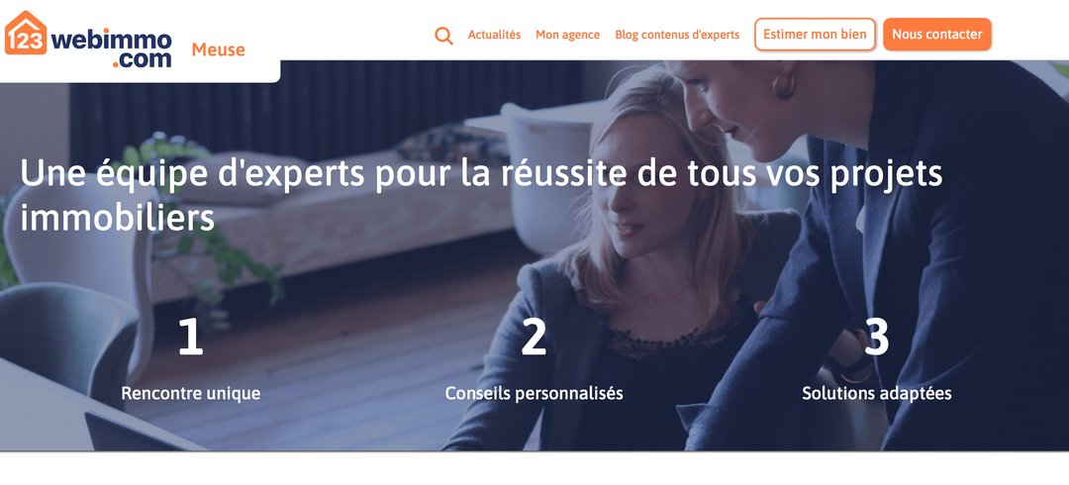Click the Nous contacter button
The height and width of the screenshot is (485, 1069).
pyautogui.click(x=937, y=34)
